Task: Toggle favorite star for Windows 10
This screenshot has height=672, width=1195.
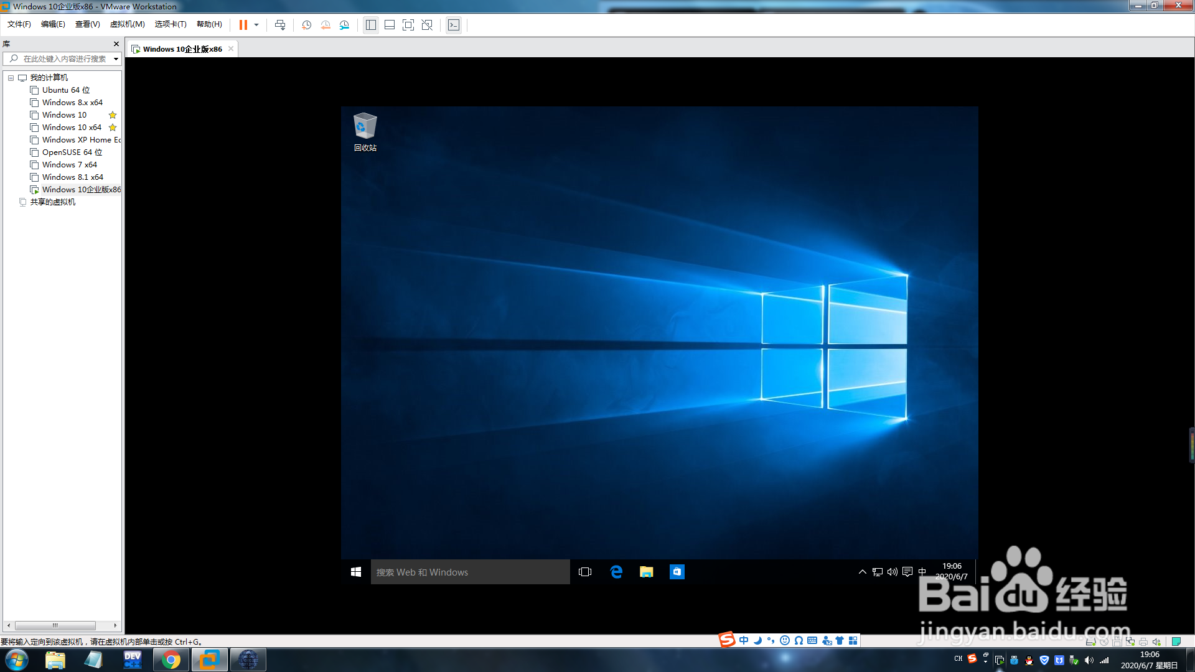Action: [113, 115]
